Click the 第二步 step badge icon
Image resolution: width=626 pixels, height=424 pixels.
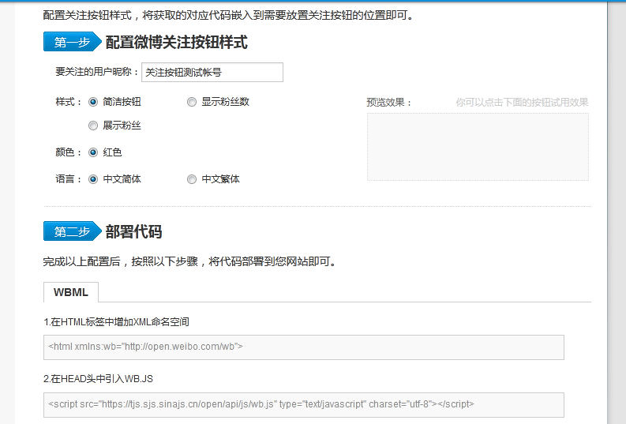click(72, 231)
